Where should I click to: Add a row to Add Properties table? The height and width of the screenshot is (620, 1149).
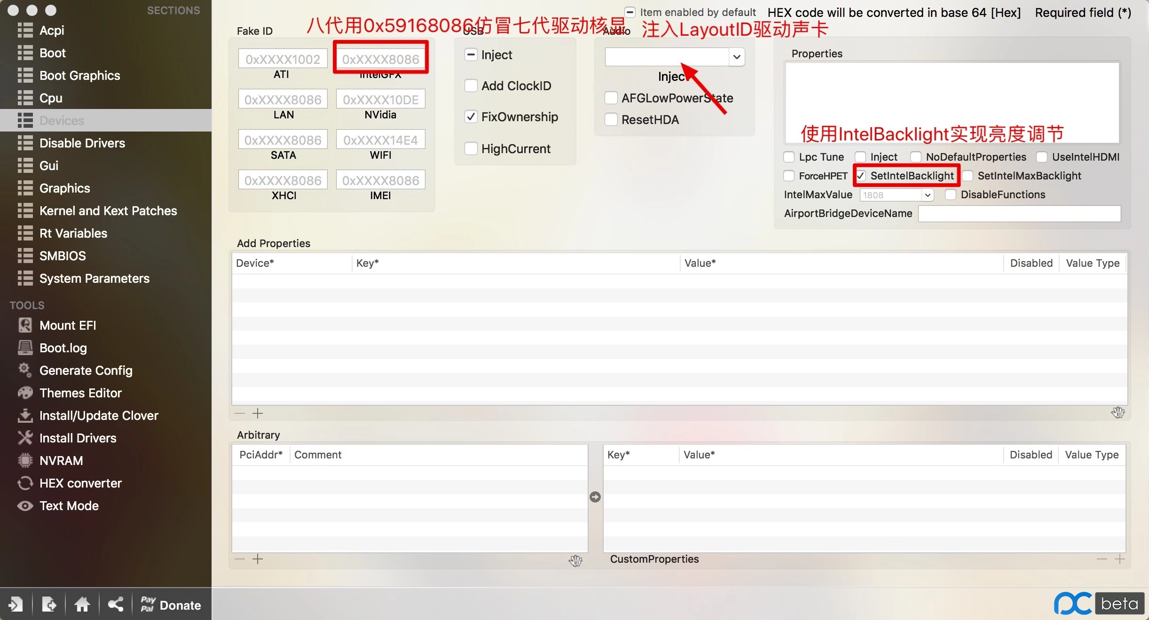258,413
